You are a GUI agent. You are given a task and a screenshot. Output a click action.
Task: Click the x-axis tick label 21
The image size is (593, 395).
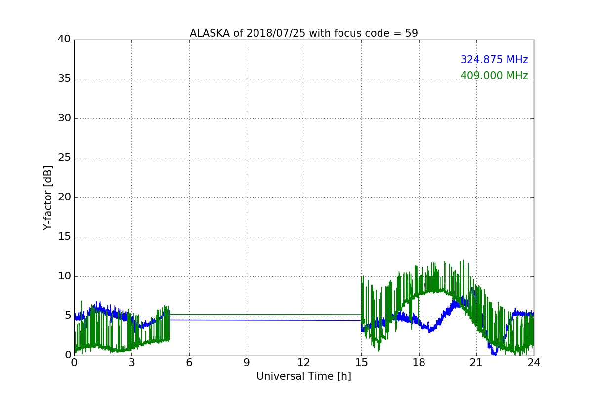(476, 363)
